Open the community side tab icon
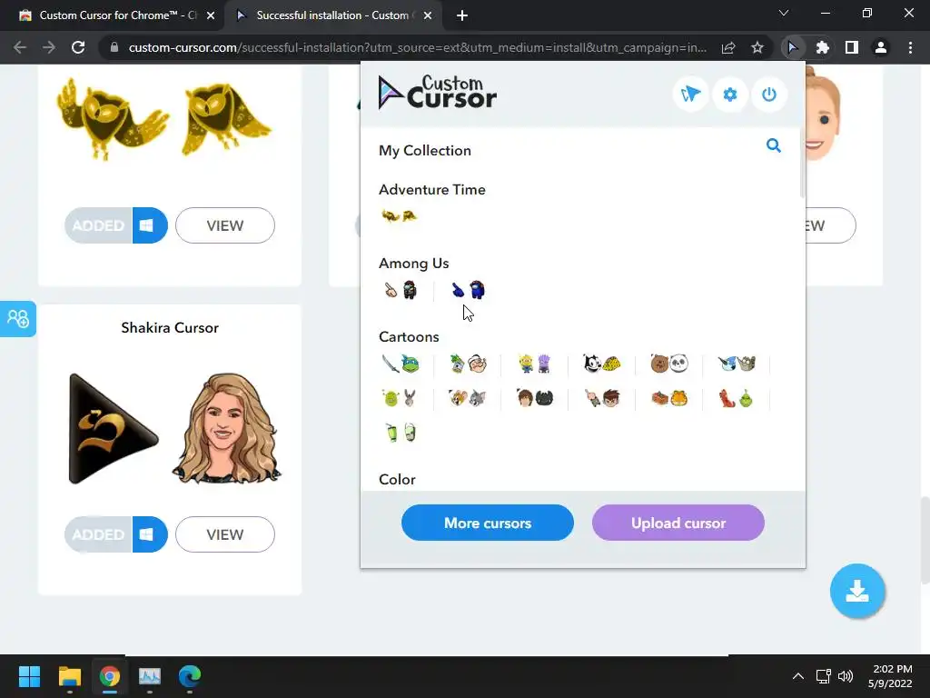The image size is (930, 698). point(18,319)
